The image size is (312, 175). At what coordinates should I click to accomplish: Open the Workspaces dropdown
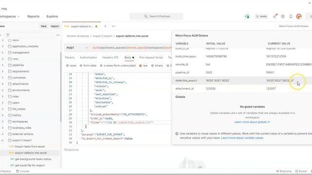pos(10,16)
